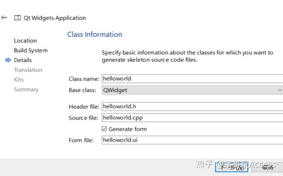Click the Qt Widgets Application title text
283x176 pixels.
pos(55,18)
